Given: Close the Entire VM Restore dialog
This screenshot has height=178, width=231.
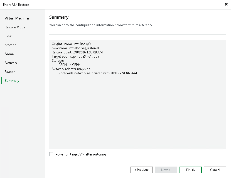Looking at the screenshot, I should click(226, 4).
